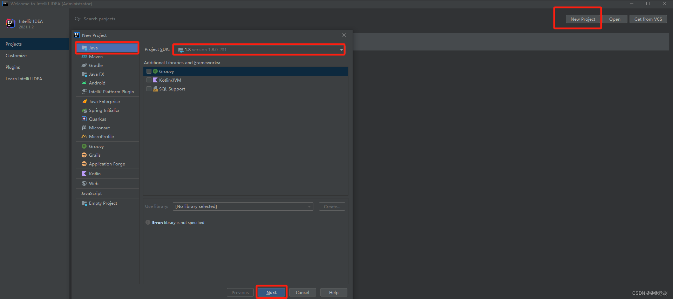Click the Grails icon

click(84, 155)
